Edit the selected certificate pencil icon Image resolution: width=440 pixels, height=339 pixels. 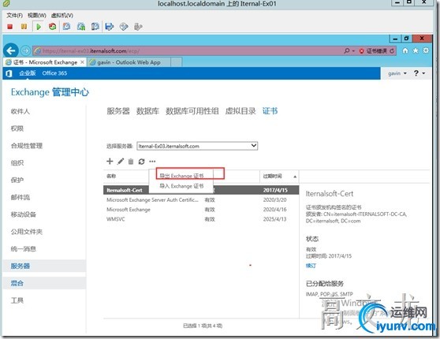click(x=121, y=161)
